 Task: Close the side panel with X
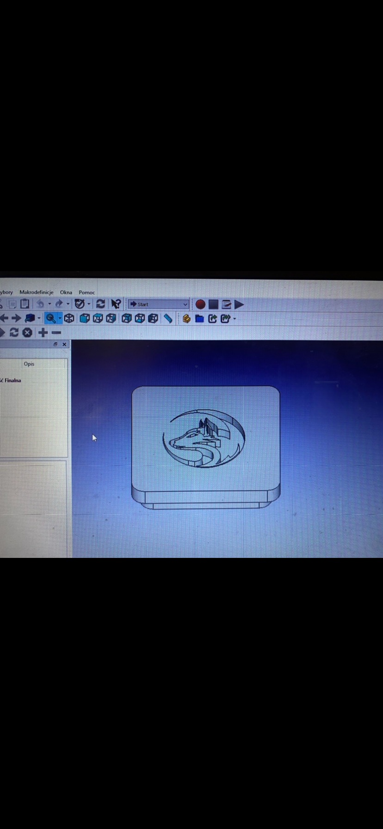click(x=64, y=344)
